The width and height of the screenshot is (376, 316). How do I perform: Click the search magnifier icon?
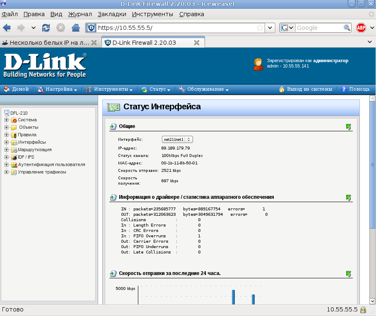pos(347,28)
